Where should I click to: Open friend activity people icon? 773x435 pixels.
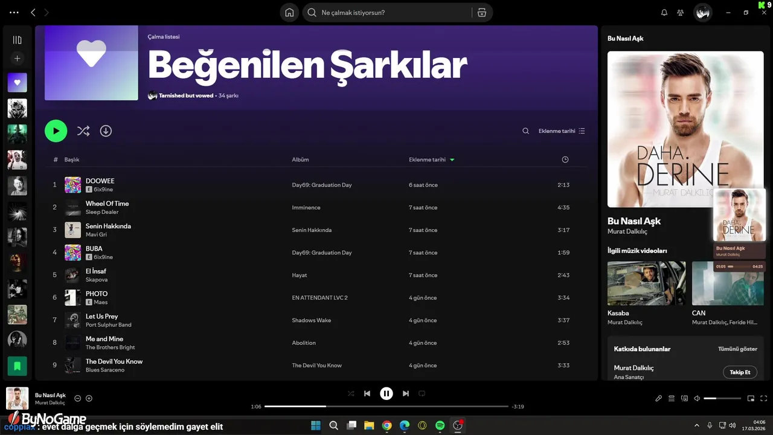click(x=681, y=13)
